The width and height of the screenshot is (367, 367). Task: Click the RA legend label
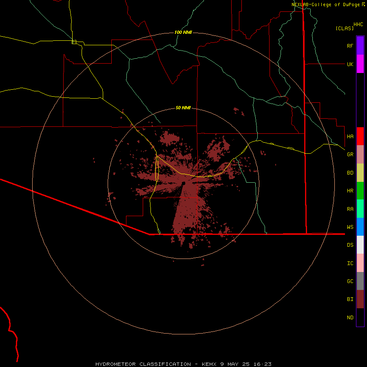tap(350, 209)
